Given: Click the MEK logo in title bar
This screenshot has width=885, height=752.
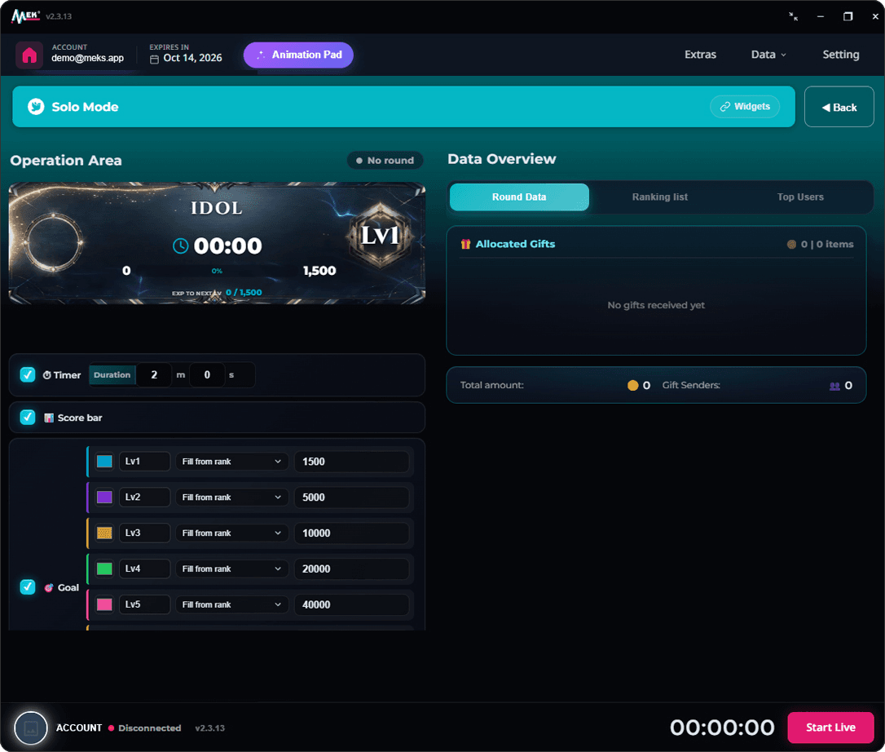Looking at the screenshot, I should tap(25, 16).
